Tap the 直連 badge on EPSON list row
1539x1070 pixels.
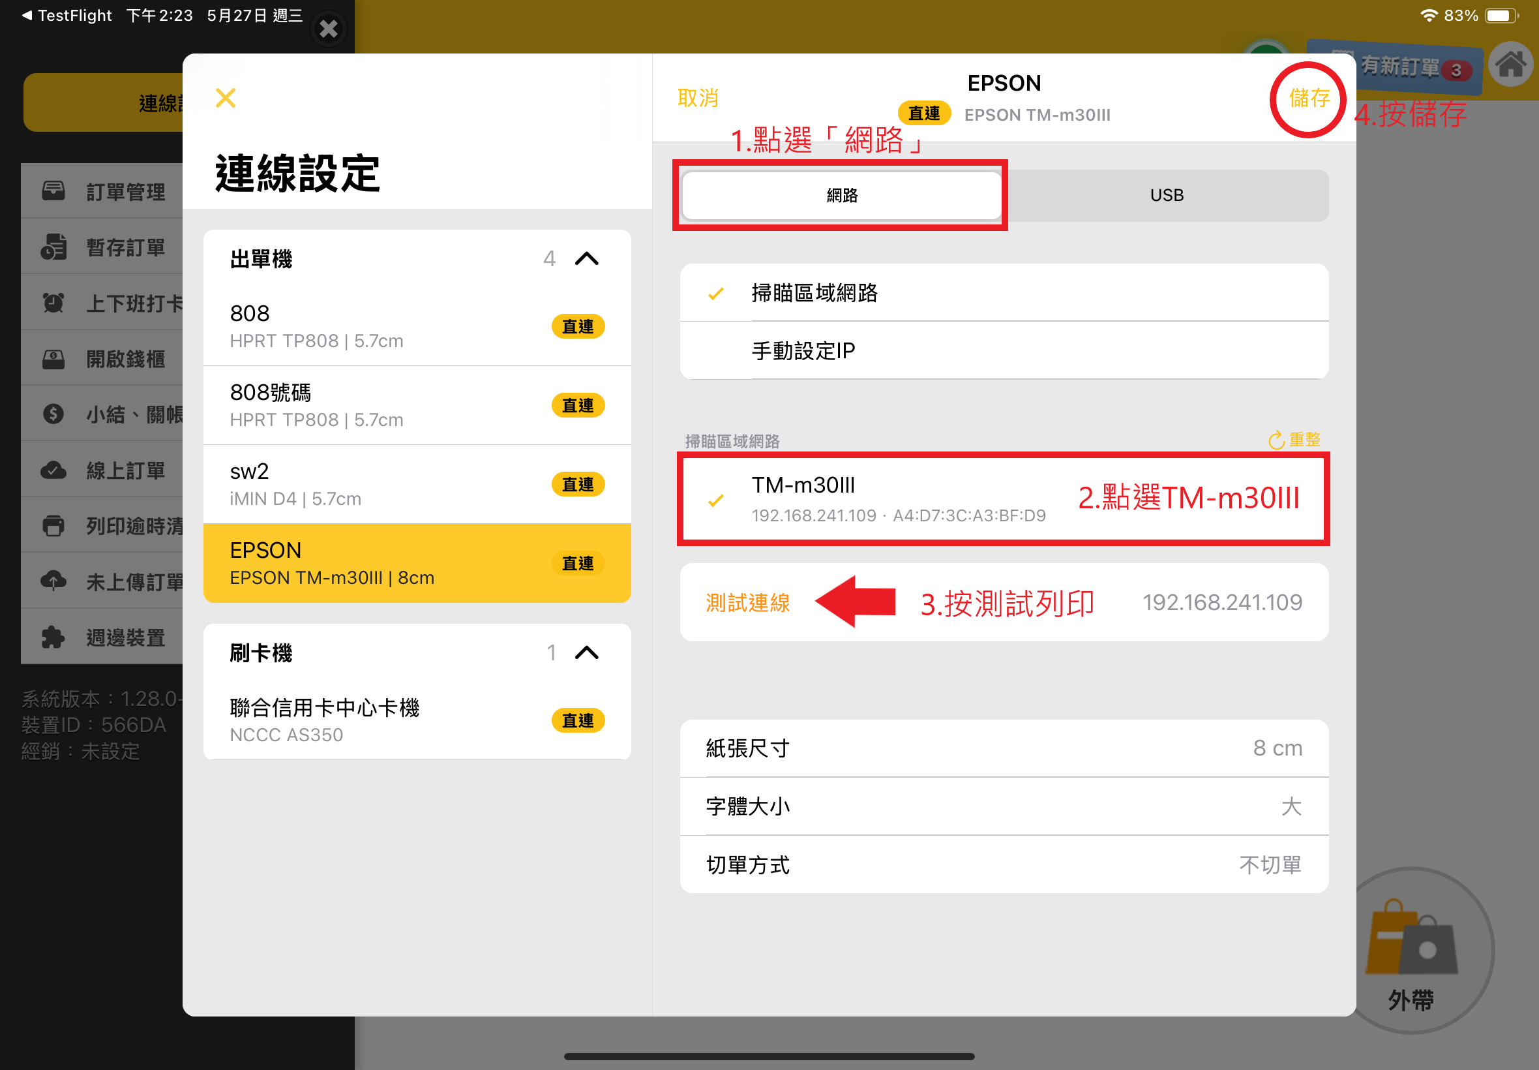coord(578,563)
